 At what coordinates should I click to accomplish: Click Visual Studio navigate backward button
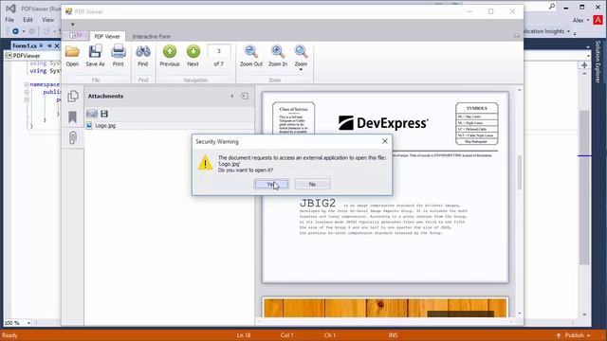(15, 31)
